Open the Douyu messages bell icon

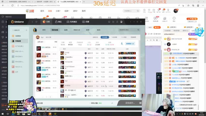163,11
